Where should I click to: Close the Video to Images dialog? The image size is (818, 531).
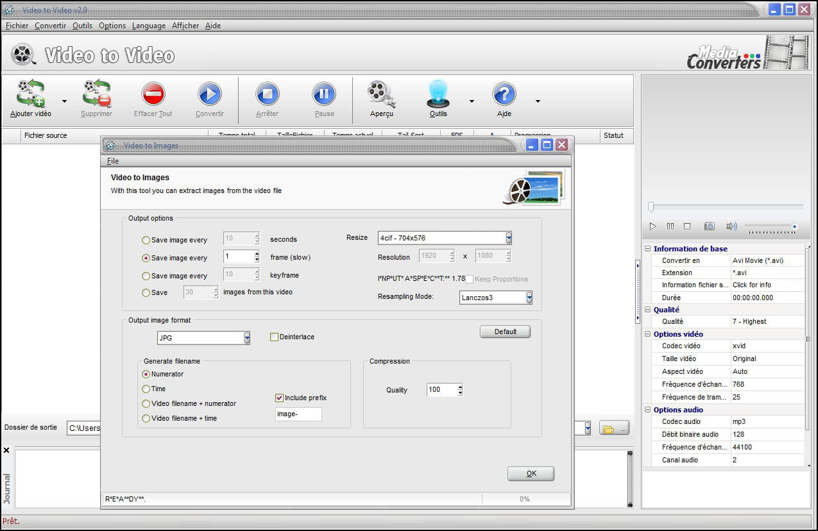pyautogui.click(x=562, y=145)
